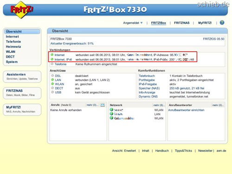Switch to FRITZ!NAS top navigation tab
The image size is (232, 174).
click(182, 23)
